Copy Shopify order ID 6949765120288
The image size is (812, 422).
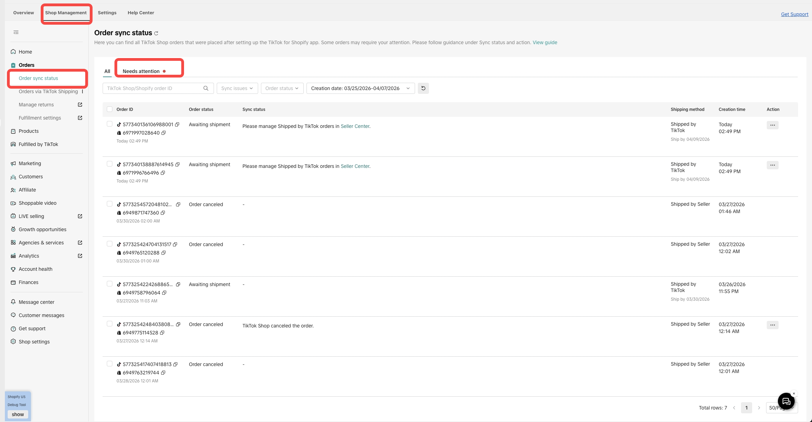164,253
